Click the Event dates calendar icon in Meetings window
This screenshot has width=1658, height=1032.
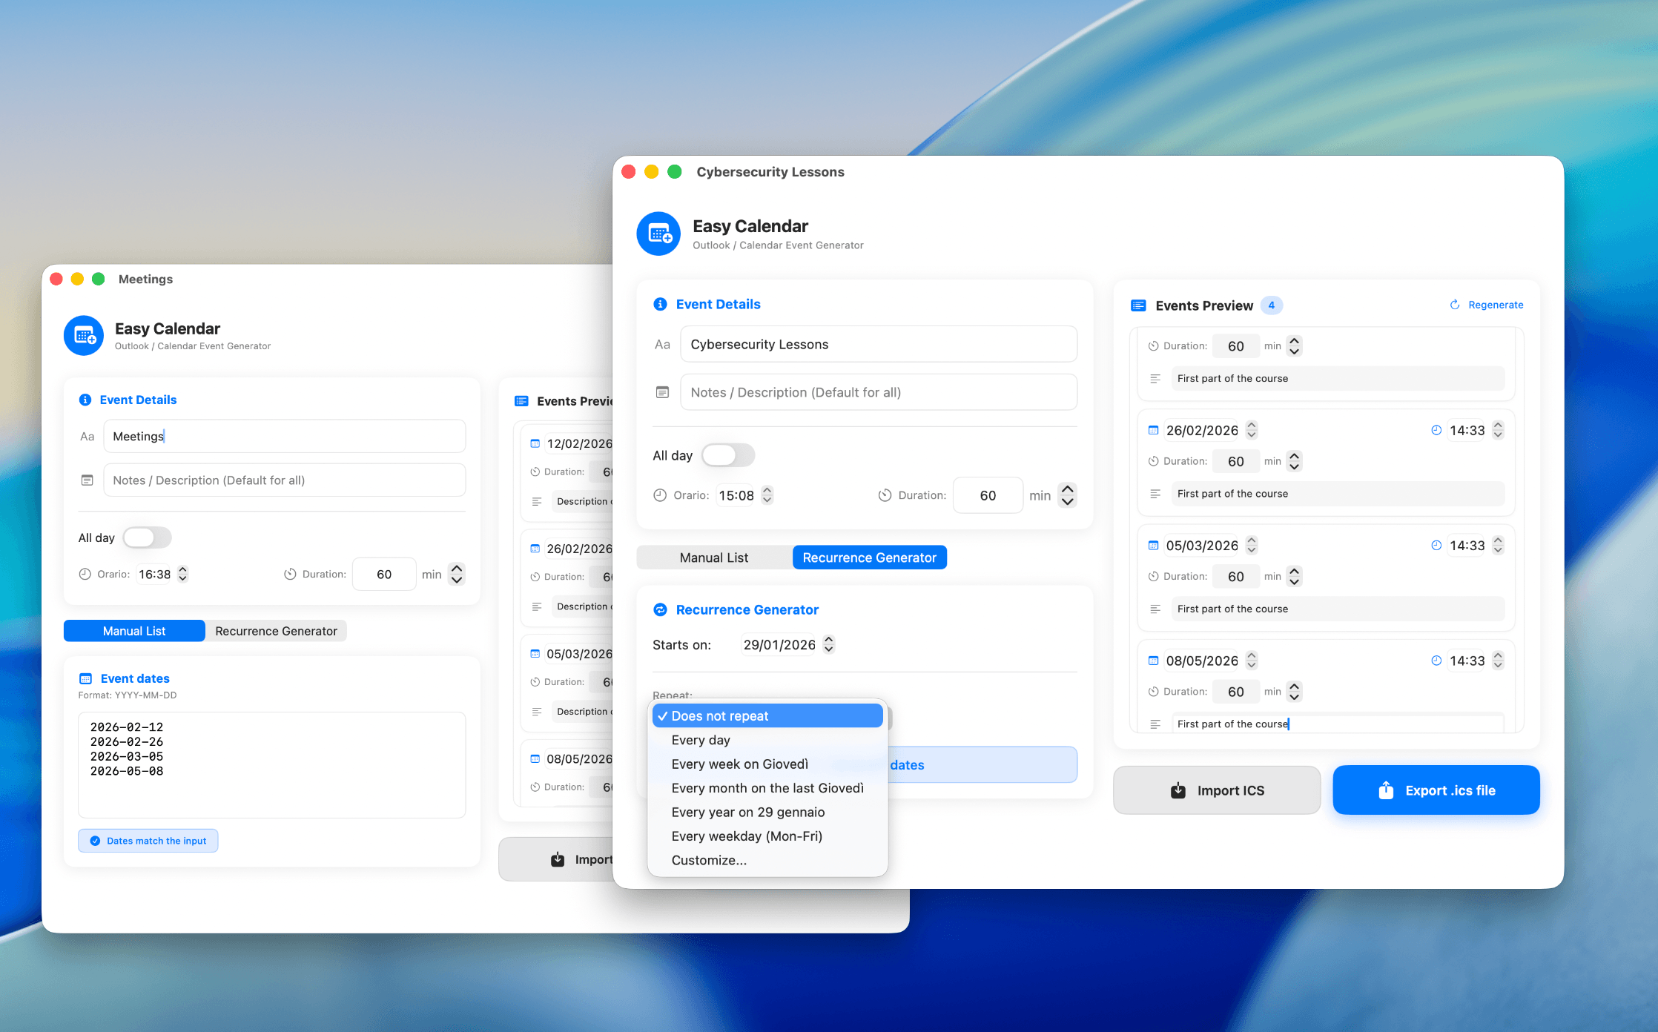(x=86, y=678)
